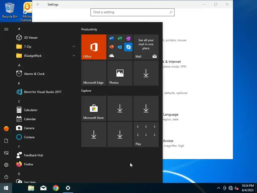This screenshot has width=257, height=193.
Task: Open OneDrive from the Office folder tile
Action: coord(111,56)
